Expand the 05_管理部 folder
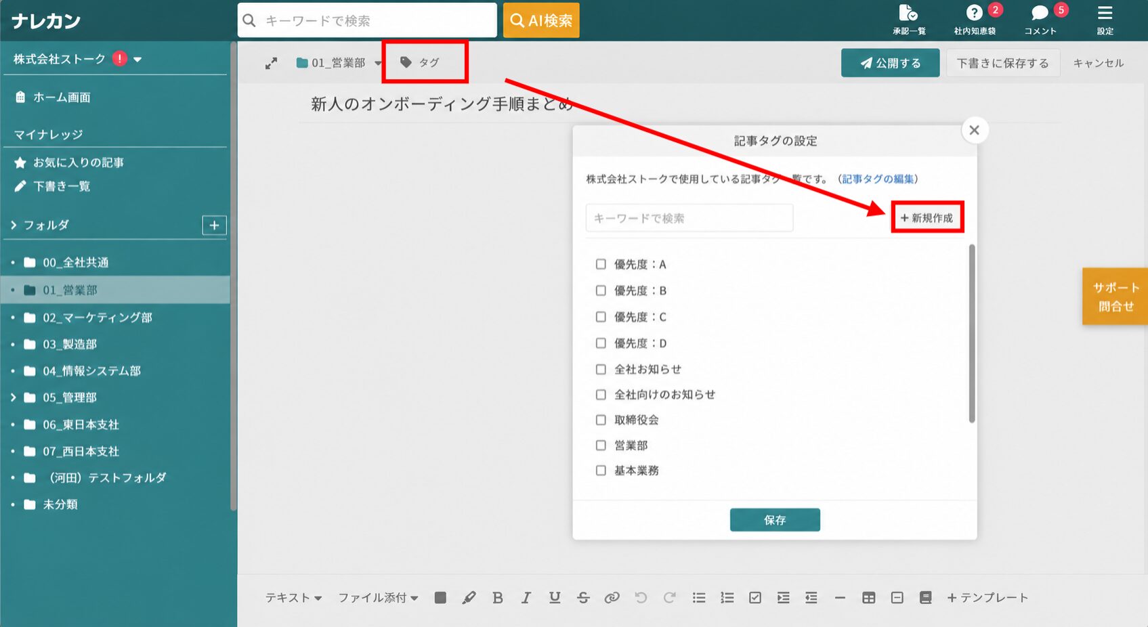The width and height of the screenshot is (1148, 627). coord(13,397)
